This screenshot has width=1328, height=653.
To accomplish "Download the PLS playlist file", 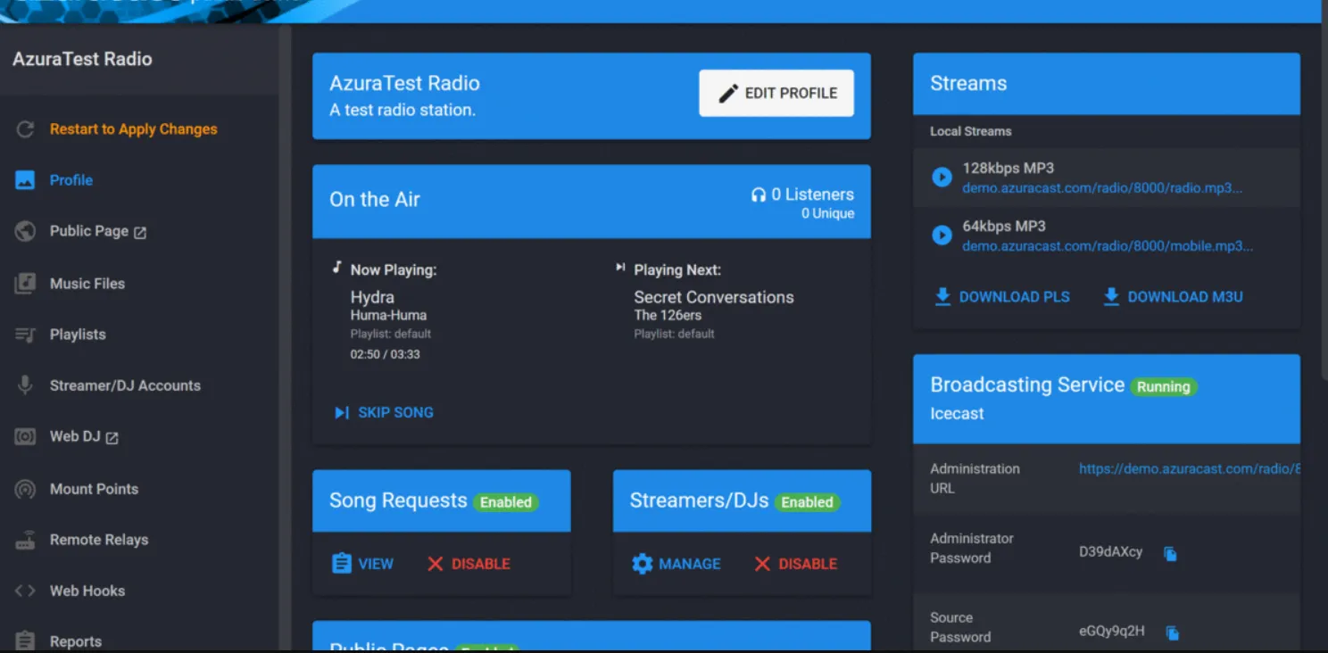I will point(1001,297).
